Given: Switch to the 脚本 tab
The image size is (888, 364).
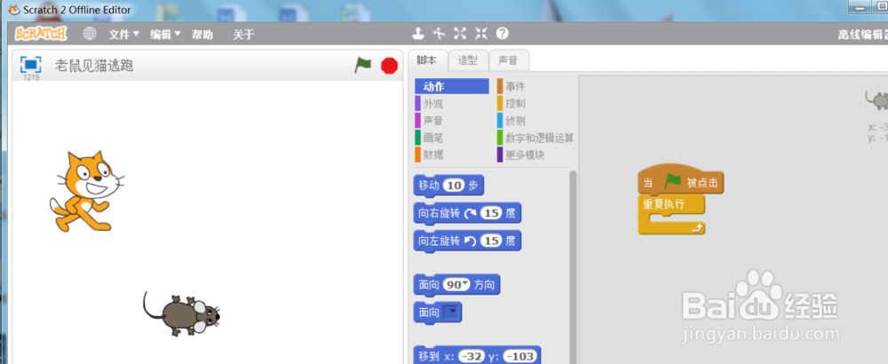Looking at the screenshot, I should click(x=427, y=60).
